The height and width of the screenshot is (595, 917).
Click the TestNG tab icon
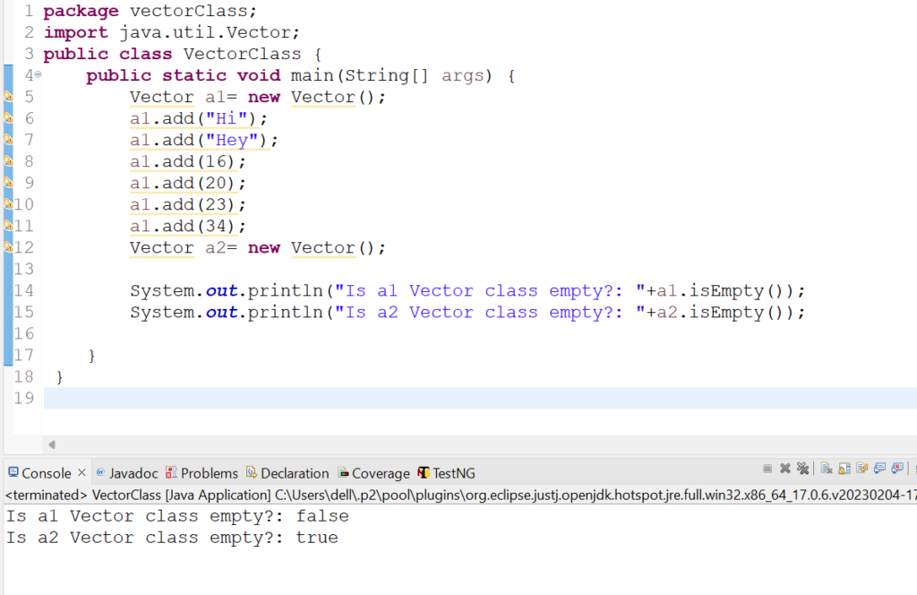[x=424, y=472]
